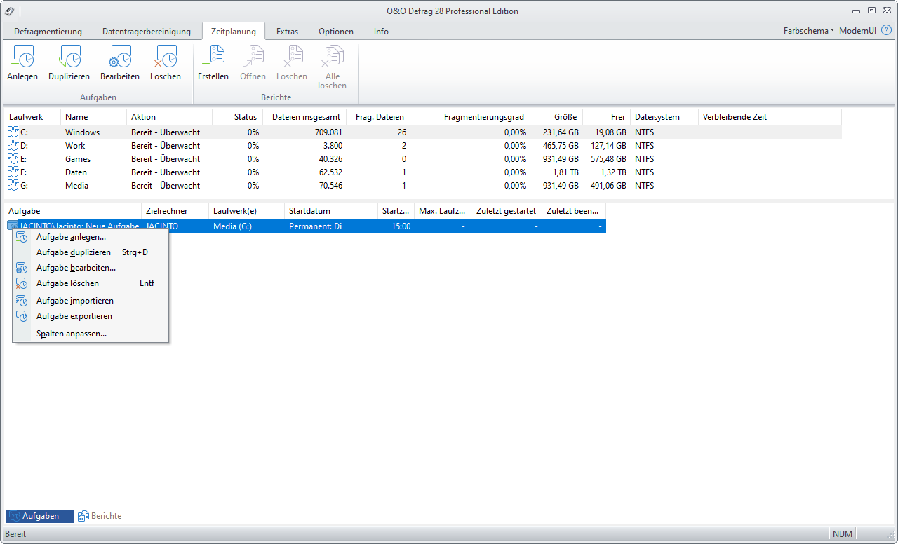
Task: Choose Aufgabe duplizieren from context menu
Action: coord(91,252)
